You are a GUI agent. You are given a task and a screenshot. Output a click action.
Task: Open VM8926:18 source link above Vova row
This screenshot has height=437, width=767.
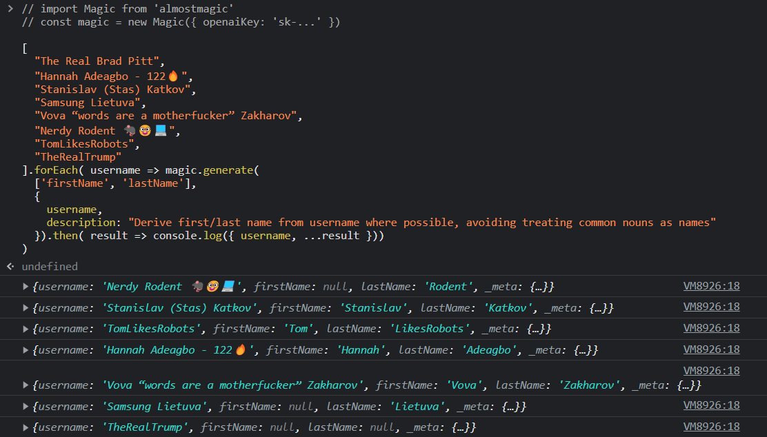tap(711, 371)
